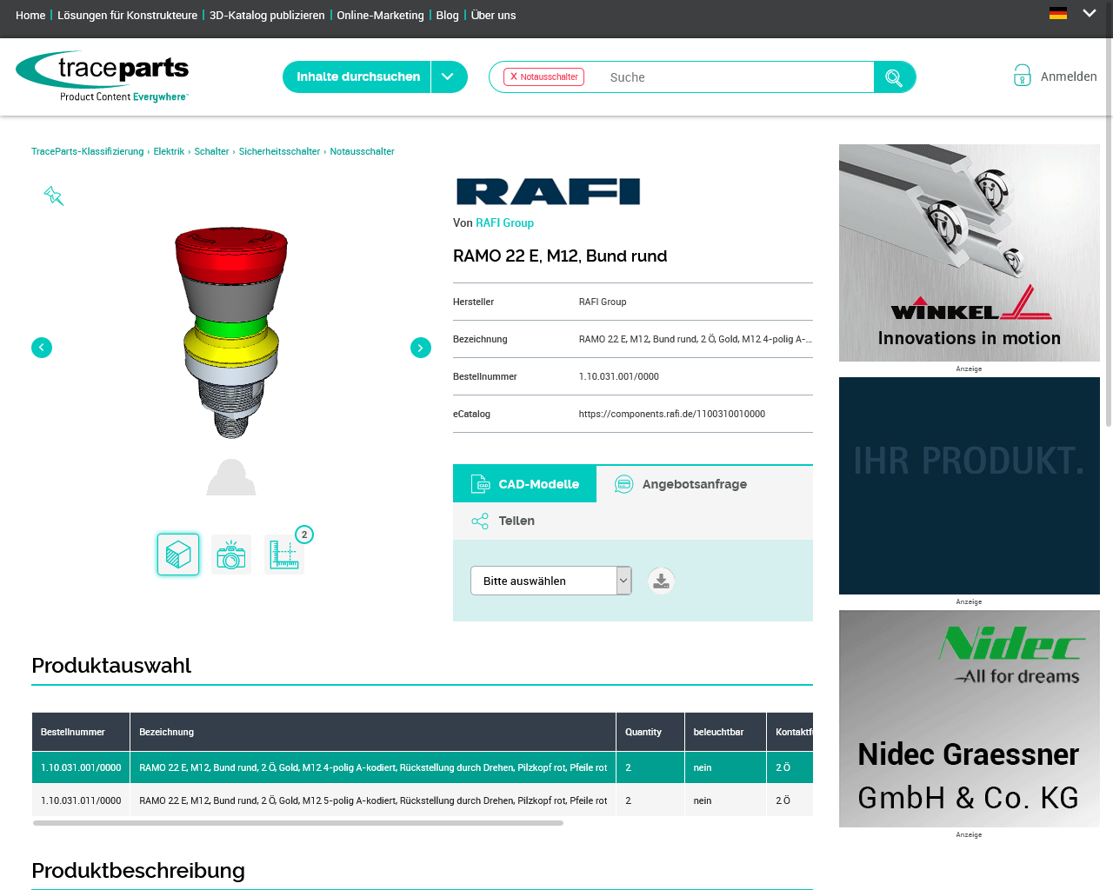
Task: Open the Inhalte durchsuchen dropdown arrow
Action: coord(449,76)
